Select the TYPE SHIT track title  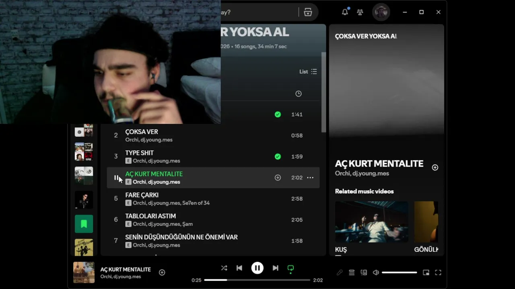pos(139,153)
